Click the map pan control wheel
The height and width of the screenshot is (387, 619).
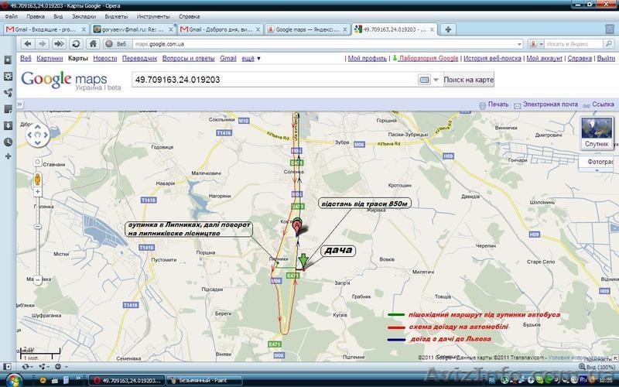point(38,135)
